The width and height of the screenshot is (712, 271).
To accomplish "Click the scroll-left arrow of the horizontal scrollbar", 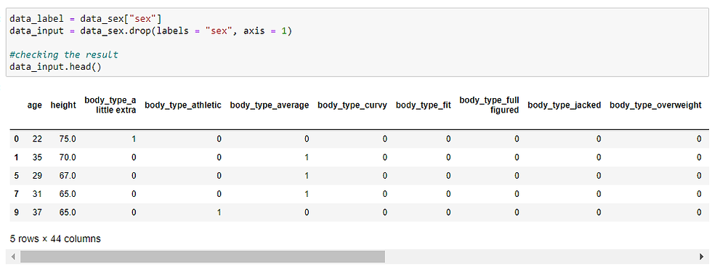I will click(x=13, y=257).
